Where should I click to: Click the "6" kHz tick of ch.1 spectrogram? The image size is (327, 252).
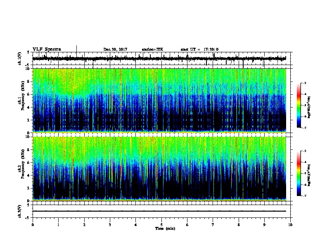tap(28, 94)
